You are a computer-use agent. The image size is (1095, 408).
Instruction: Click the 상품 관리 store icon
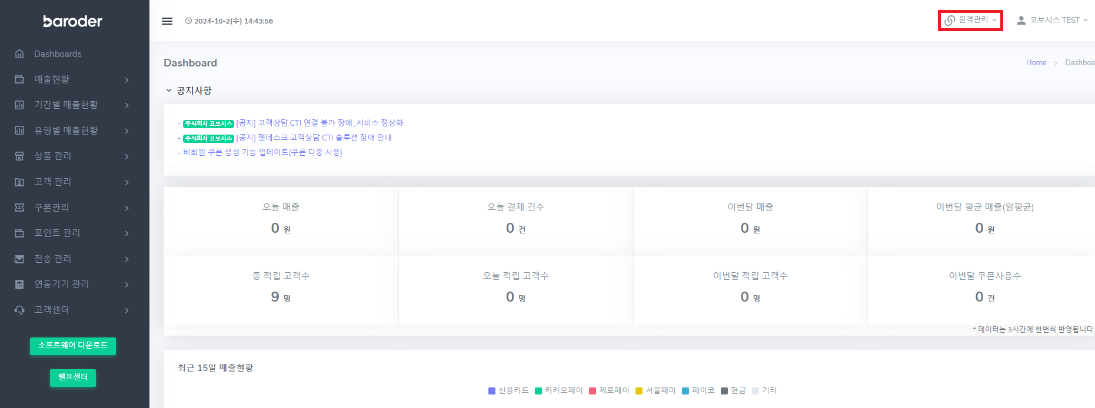(19, 156)
